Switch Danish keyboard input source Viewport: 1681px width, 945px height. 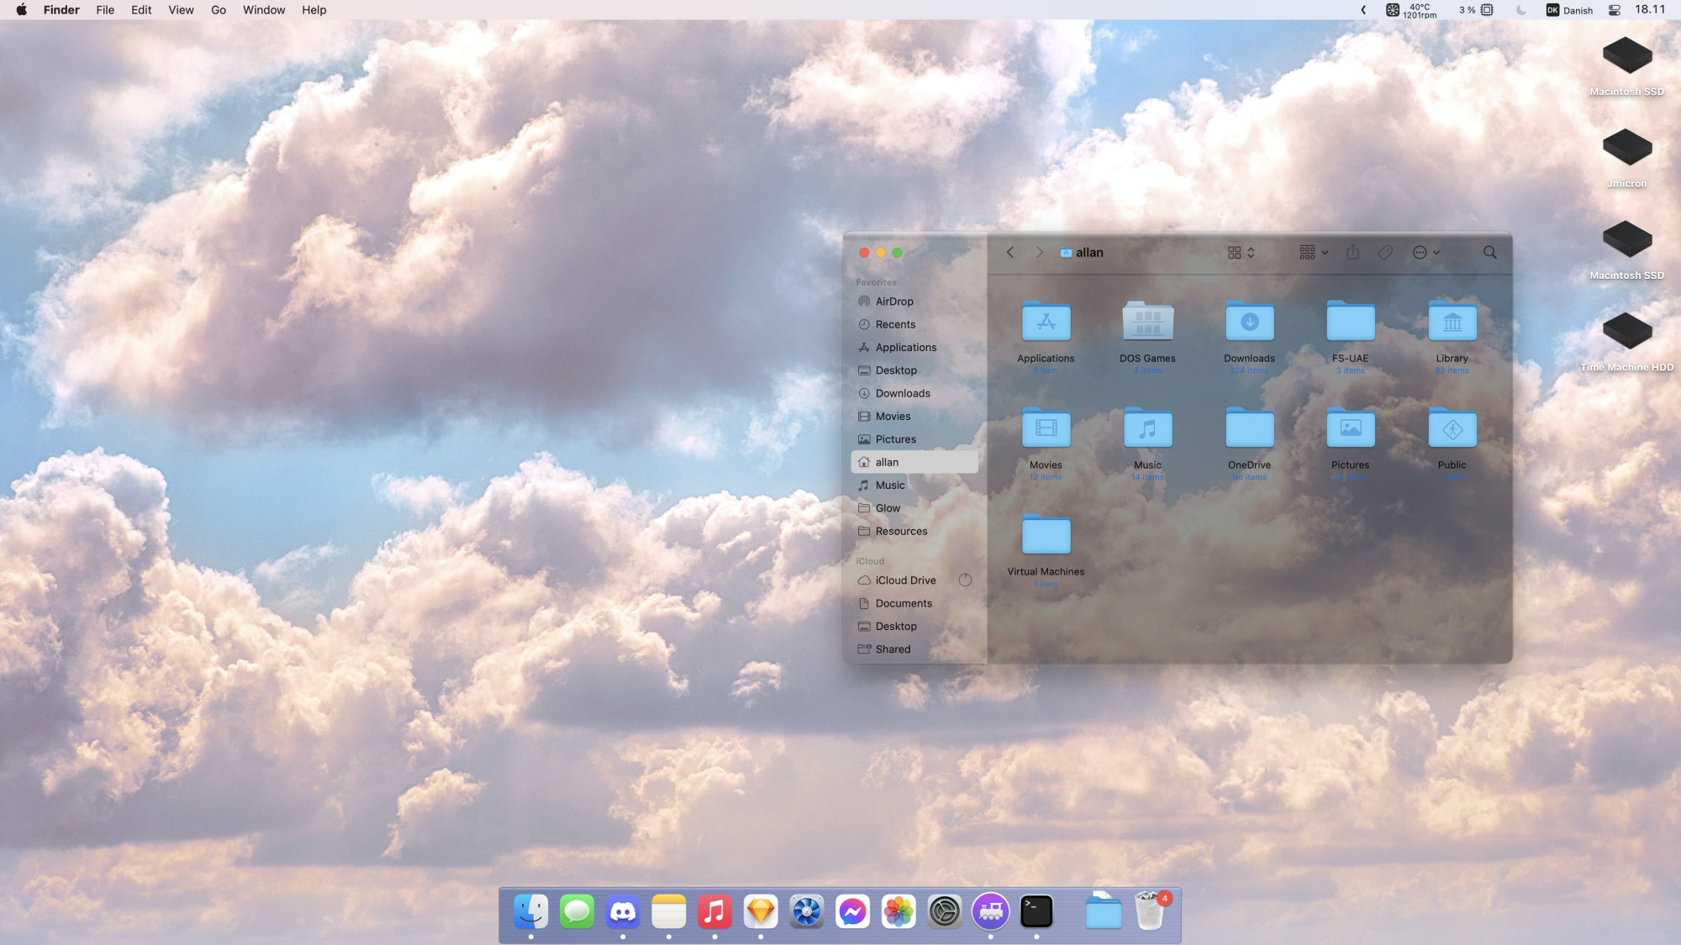coord(1569,10)
